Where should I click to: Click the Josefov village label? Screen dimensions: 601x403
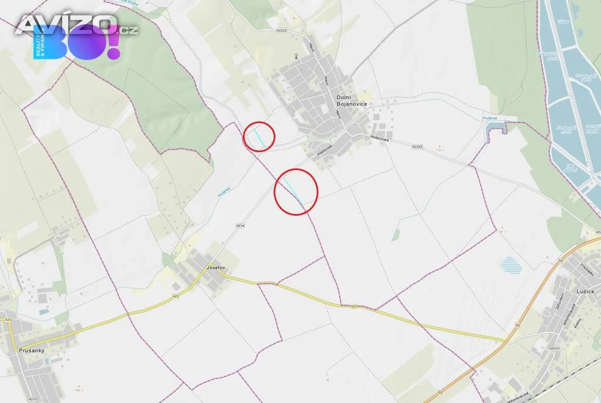(x=216, y=267)
